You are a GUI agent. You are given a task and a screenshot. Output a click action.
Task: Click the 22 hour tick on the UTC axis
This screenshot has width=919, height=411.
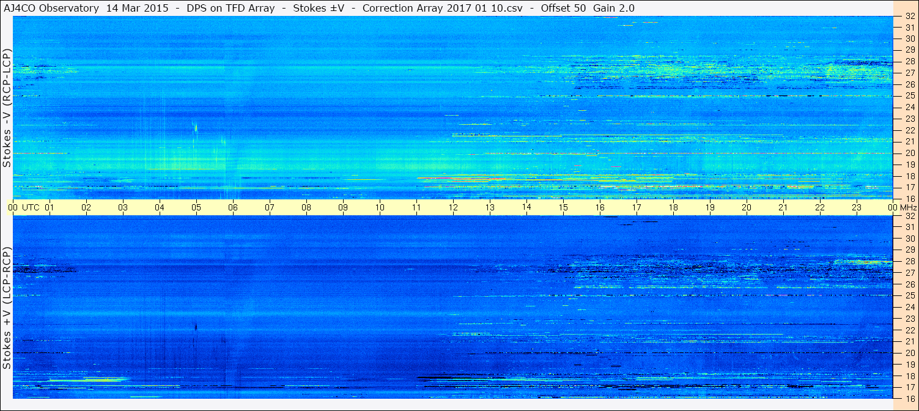820,207
